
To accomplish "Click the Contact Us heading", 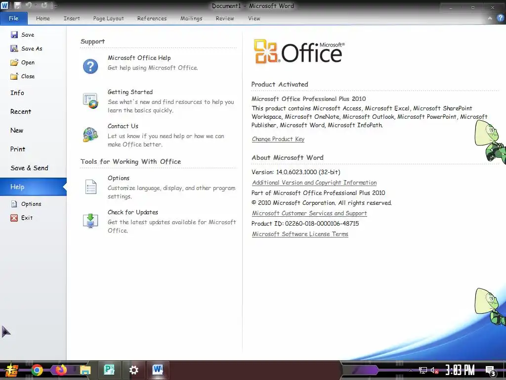I will 123,126.
